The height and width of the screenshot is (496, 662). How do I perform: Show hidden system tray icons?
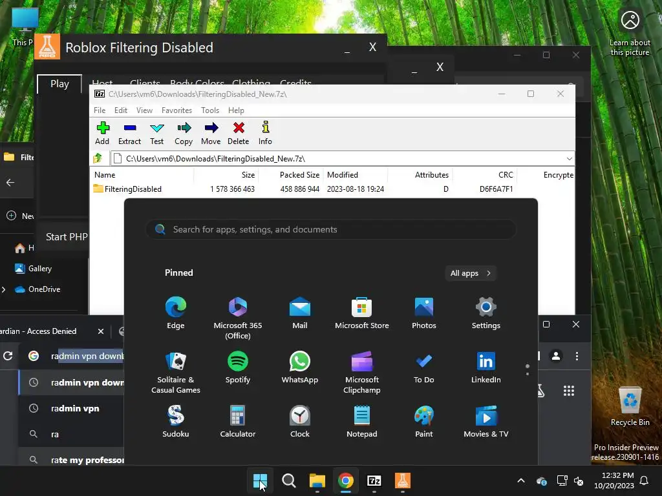click(x=521, y=480)
